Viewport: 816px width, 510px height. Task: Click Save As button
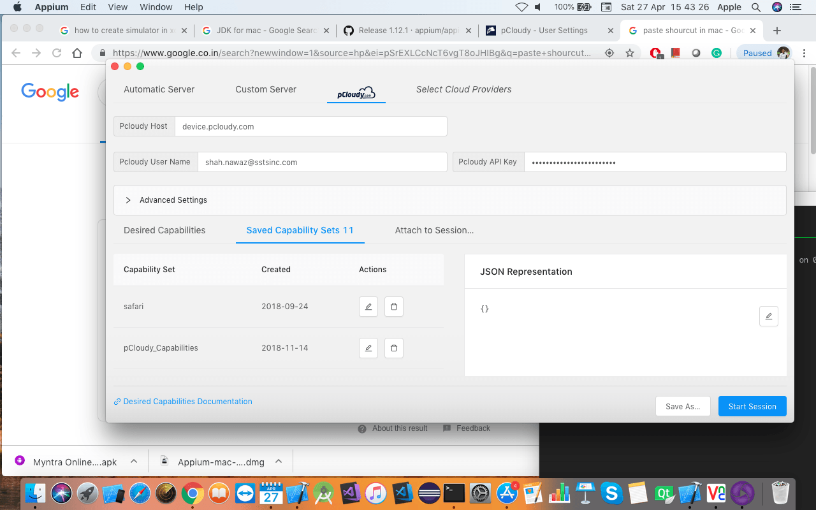click(683, 406)
